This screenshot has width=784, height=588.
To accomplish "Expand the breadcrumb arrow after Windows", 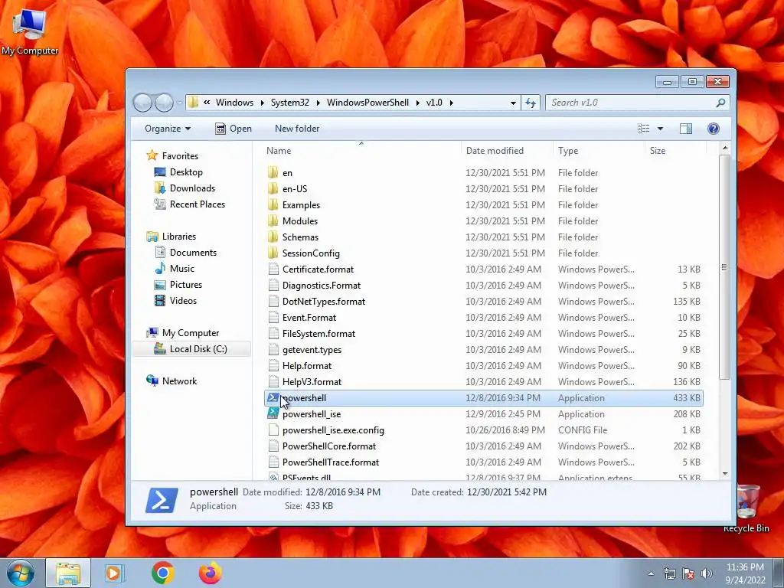I will click(x=262, y=103).
